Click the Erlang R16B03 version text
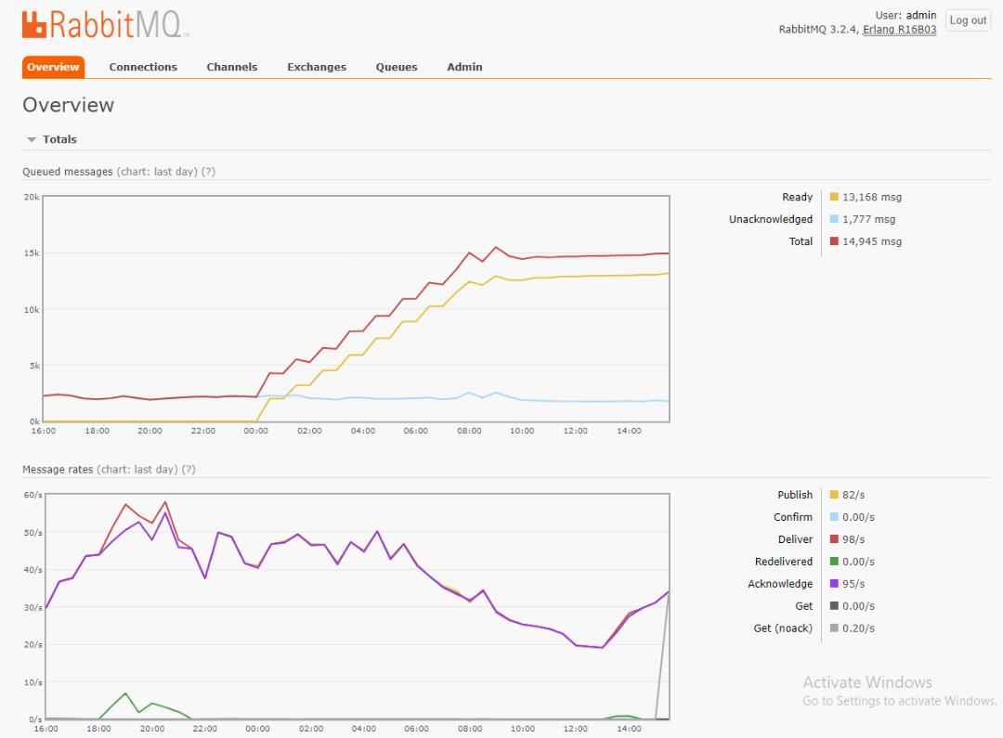 pyautogui.click(x=899, y=30)
